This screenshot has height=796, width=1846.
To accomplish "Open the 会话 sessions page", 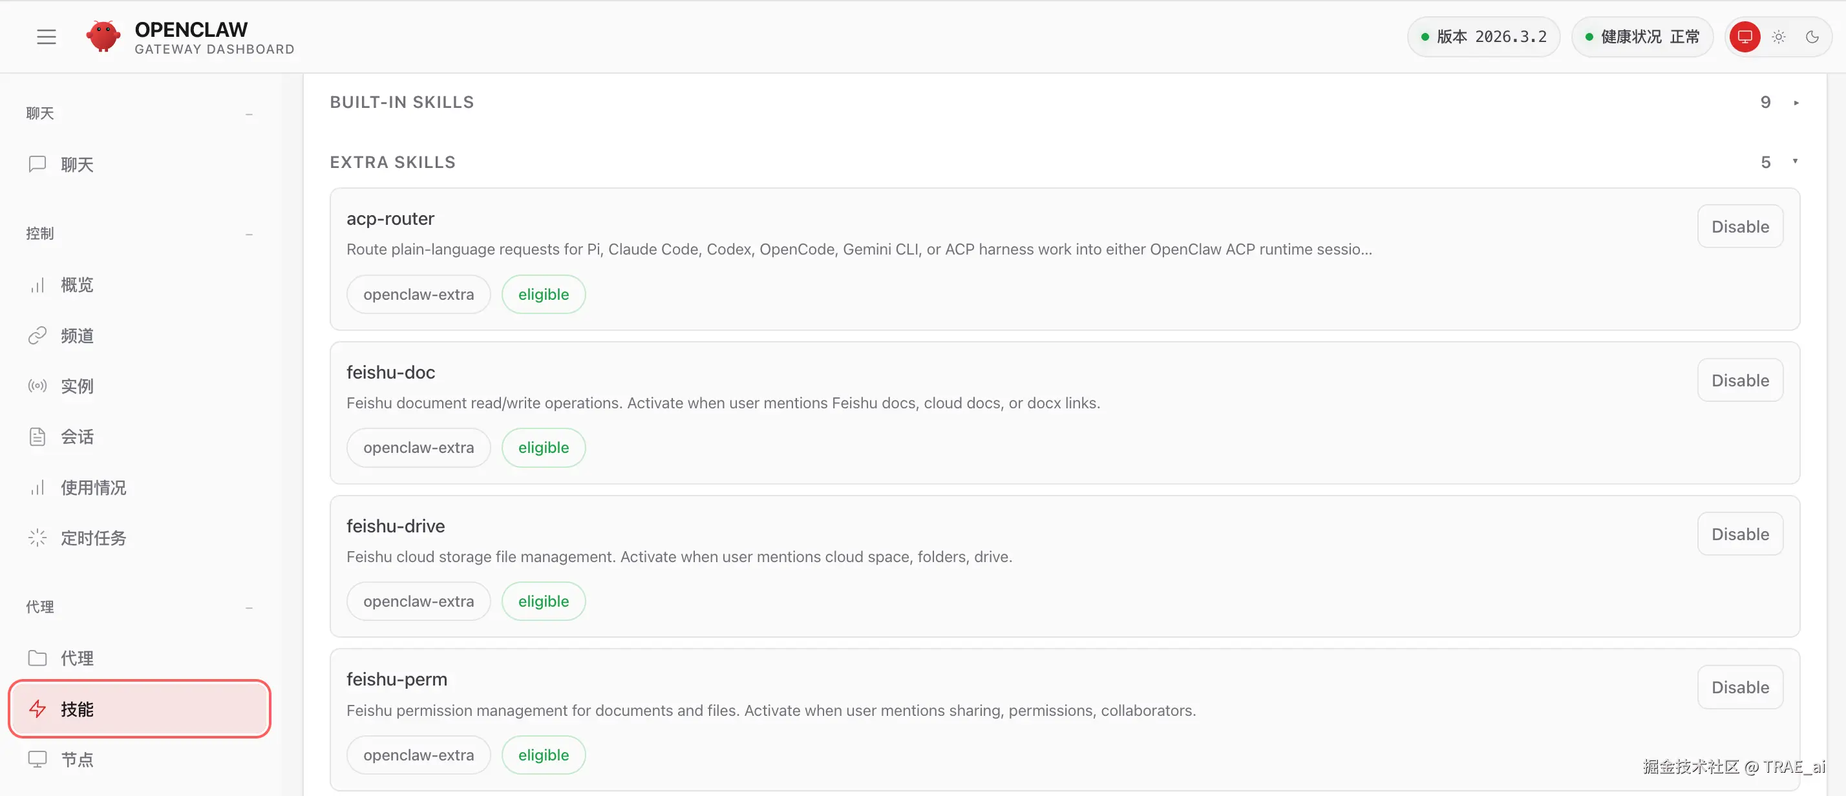I will point(77,436).
